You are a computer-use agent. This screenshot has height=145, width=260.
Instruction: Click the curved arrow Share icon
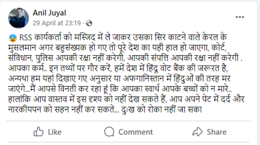coord(197,132)
